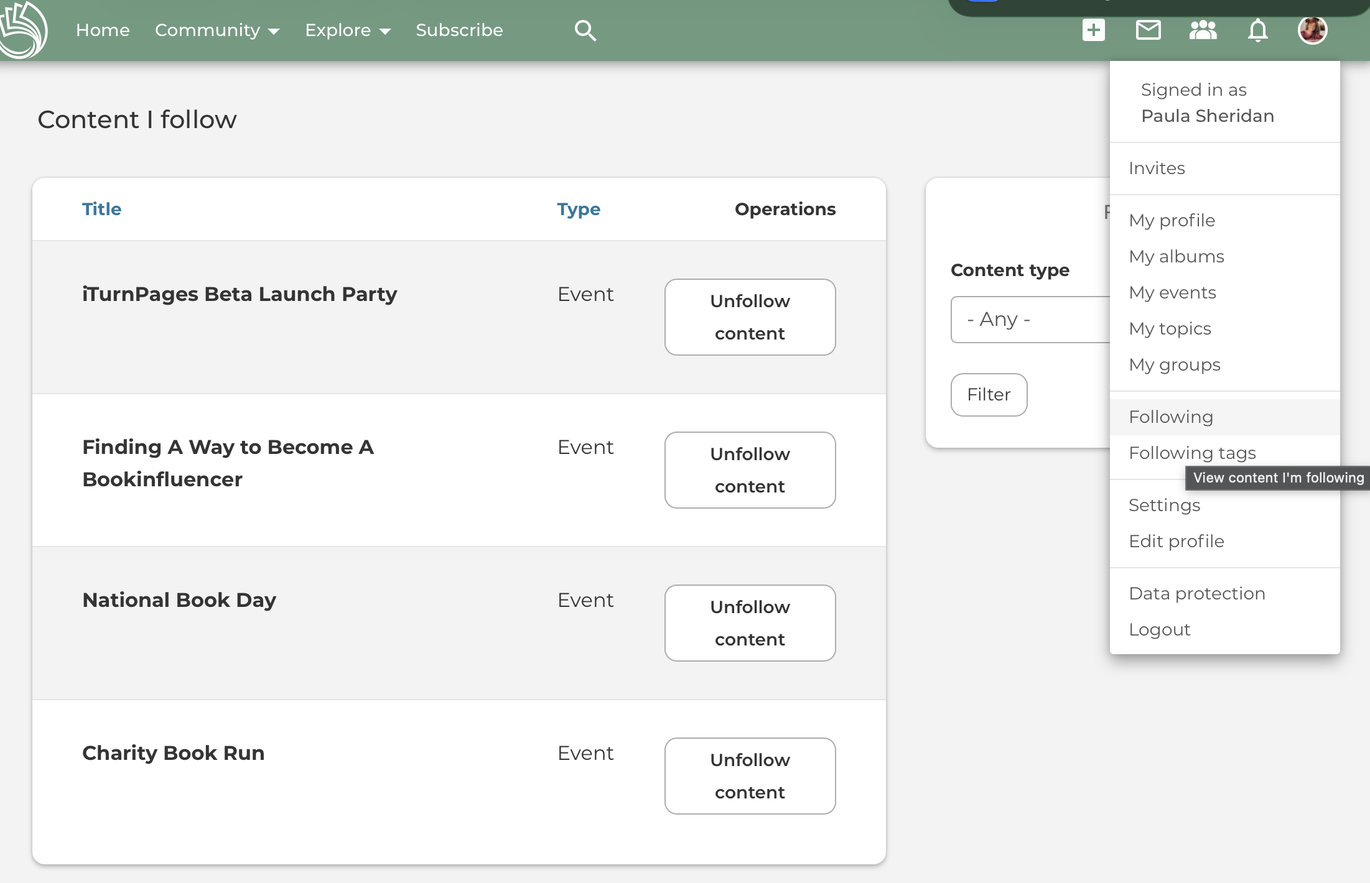The width and height of the screenshot is (1370, 883).
Task: Click the plus icon to create content
Action: (x=1093, y=30)
